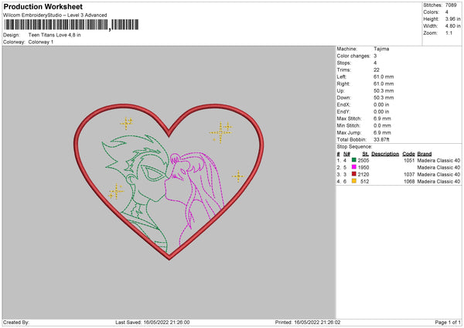Click the 'N#' column header
The image size is (464, 328).
346,154
